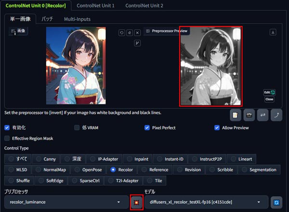Image resolution: width=289 pixels, height=212 pixels.
Task: Select the Canny control type
Action: pos(46,159)
